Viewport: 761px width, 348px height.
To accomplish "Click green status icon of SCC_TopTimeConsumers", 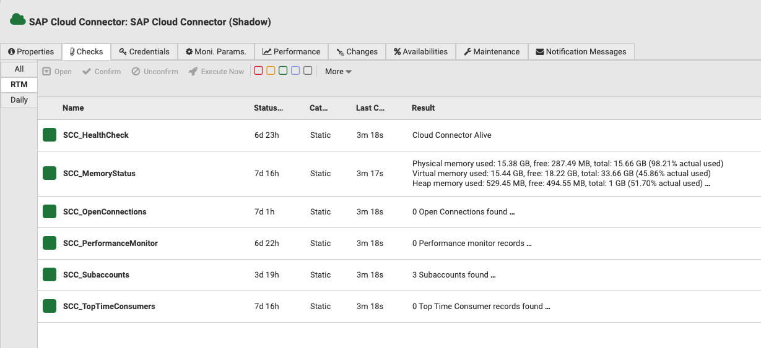I will coord(50,306).
